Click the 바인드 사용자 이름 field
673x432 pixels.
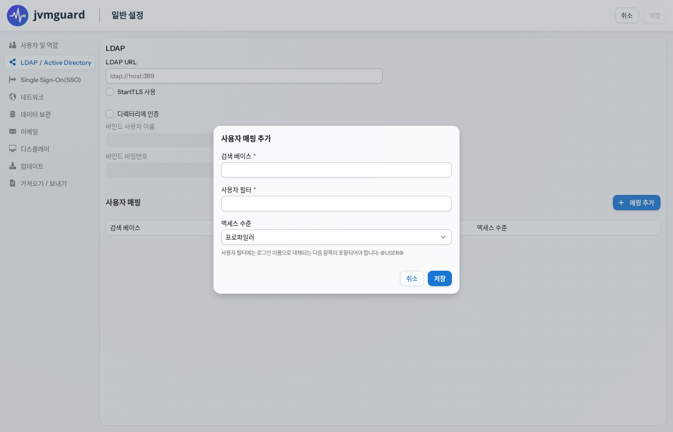click(x=160, y=140)
